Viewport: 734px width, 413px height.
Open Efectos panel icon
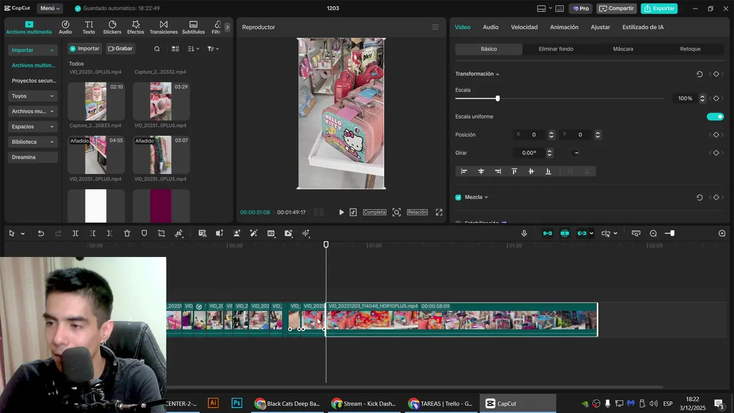click(135, 28)
